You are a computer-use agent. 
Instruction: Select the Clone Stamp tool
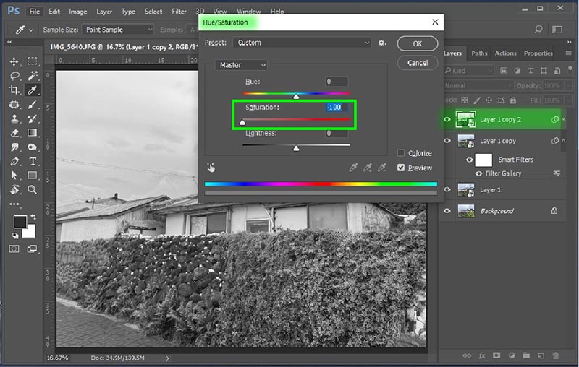coord(14,118)
